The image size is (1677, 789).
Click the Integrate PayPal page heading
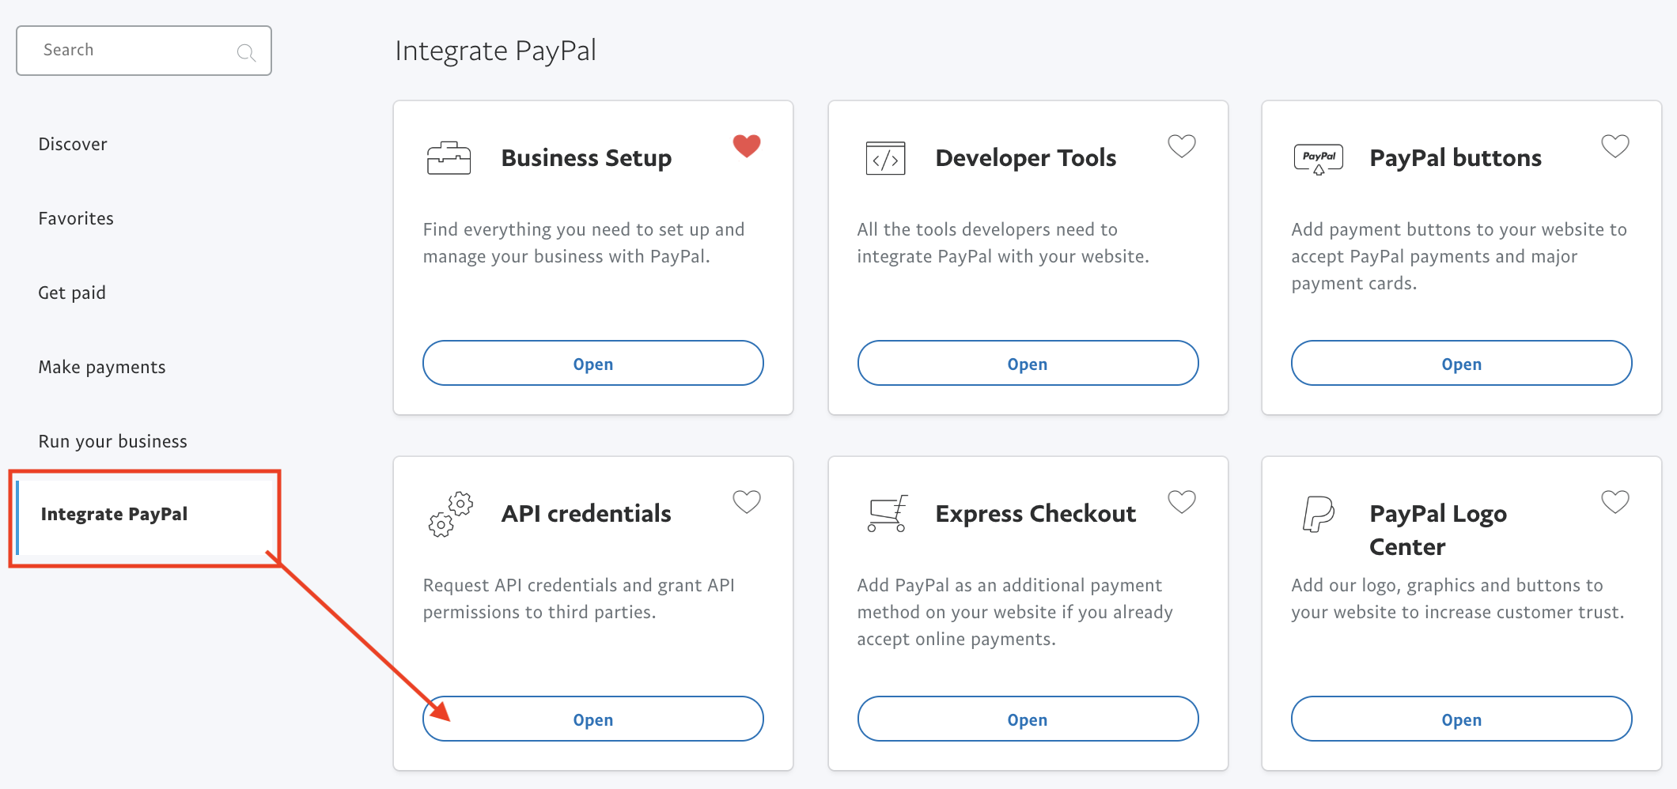point(496,51)
